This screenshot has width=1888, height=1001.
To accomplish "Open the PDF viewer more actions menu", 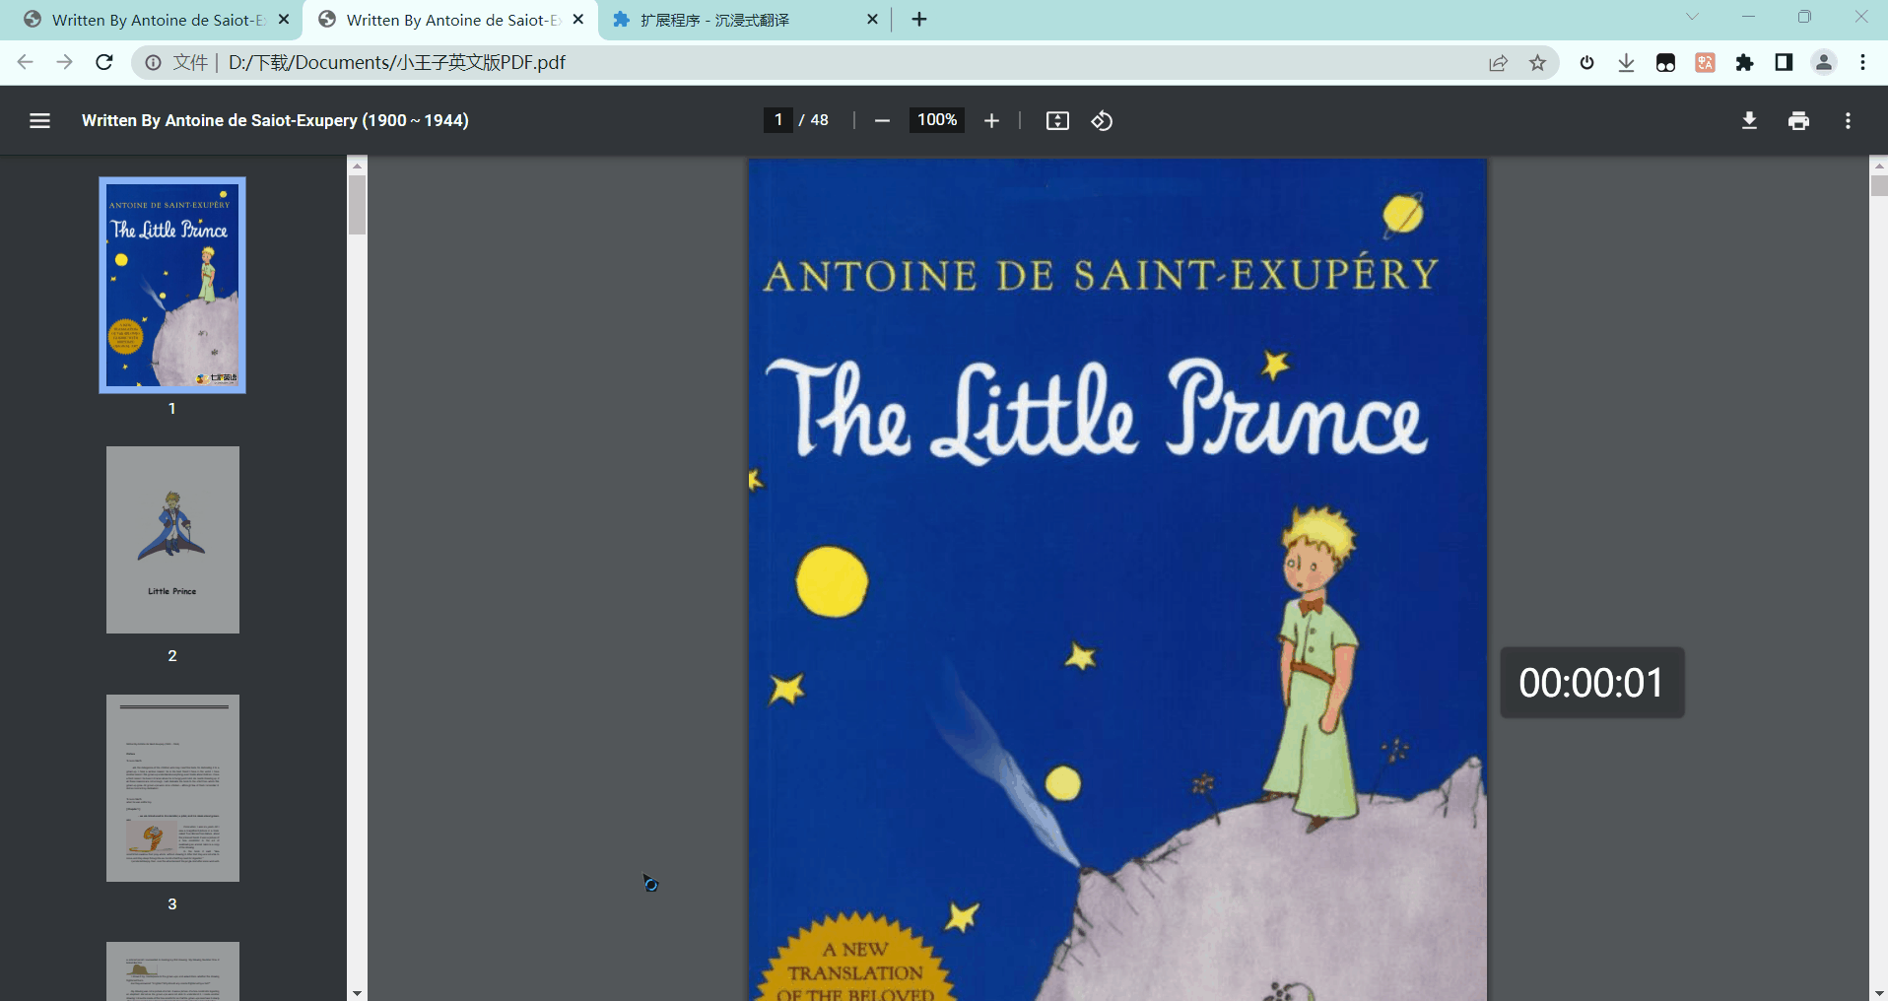I will tap(1848, 120).
